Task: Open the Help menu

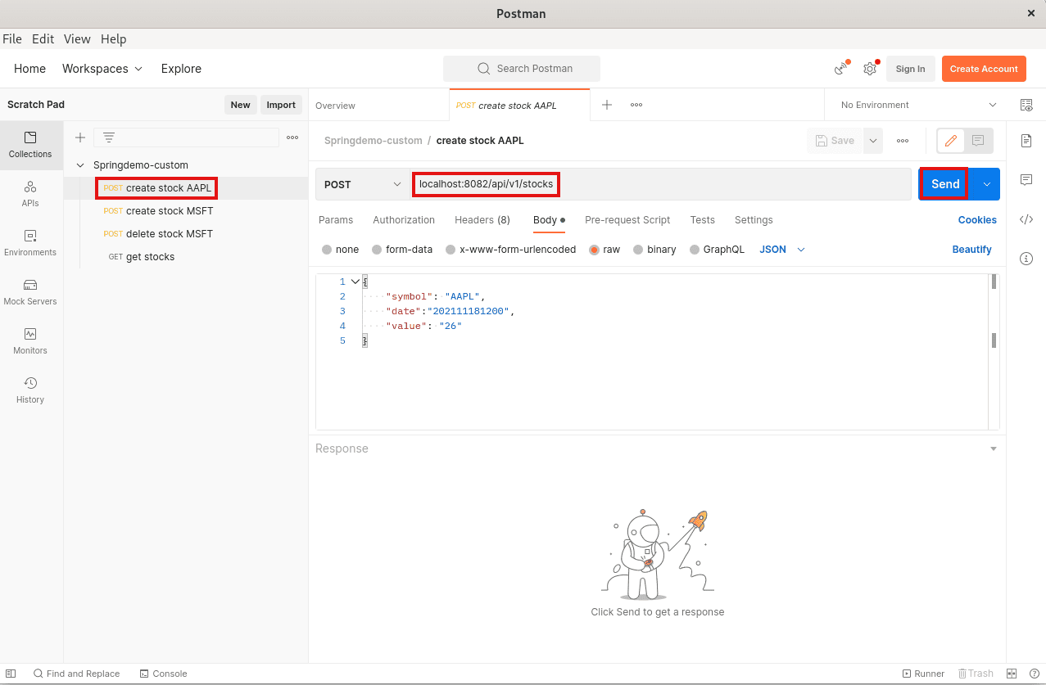Action: 114,38
